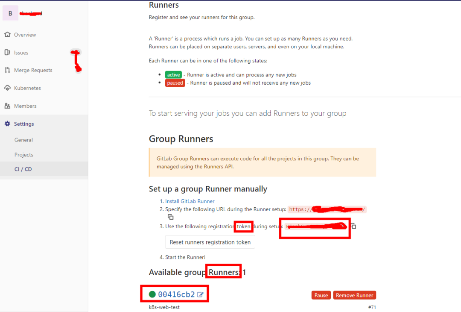This screenshot has height=312, width=461.
Task: Click the Group Runners heading
Action: 181,138
